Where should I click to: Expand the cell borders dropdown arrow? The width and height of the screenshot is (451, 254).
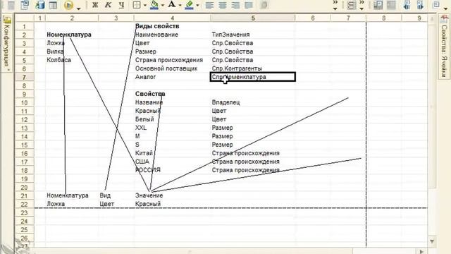145,6
